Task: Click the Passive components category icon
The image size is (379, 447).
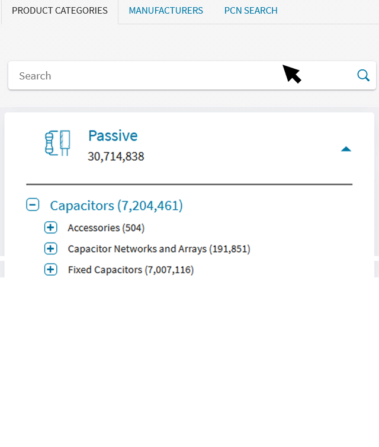Action: (57, 143)
